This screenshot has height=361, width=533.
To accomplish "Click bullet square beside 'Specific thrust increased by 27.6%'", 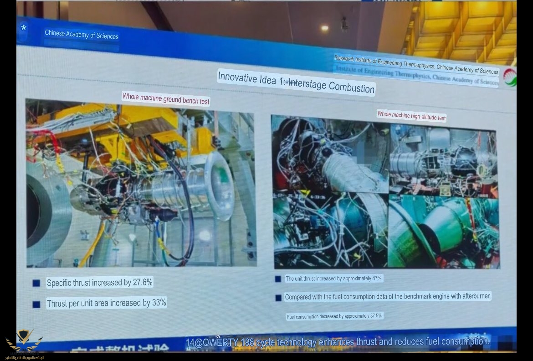I will point(36,283).
